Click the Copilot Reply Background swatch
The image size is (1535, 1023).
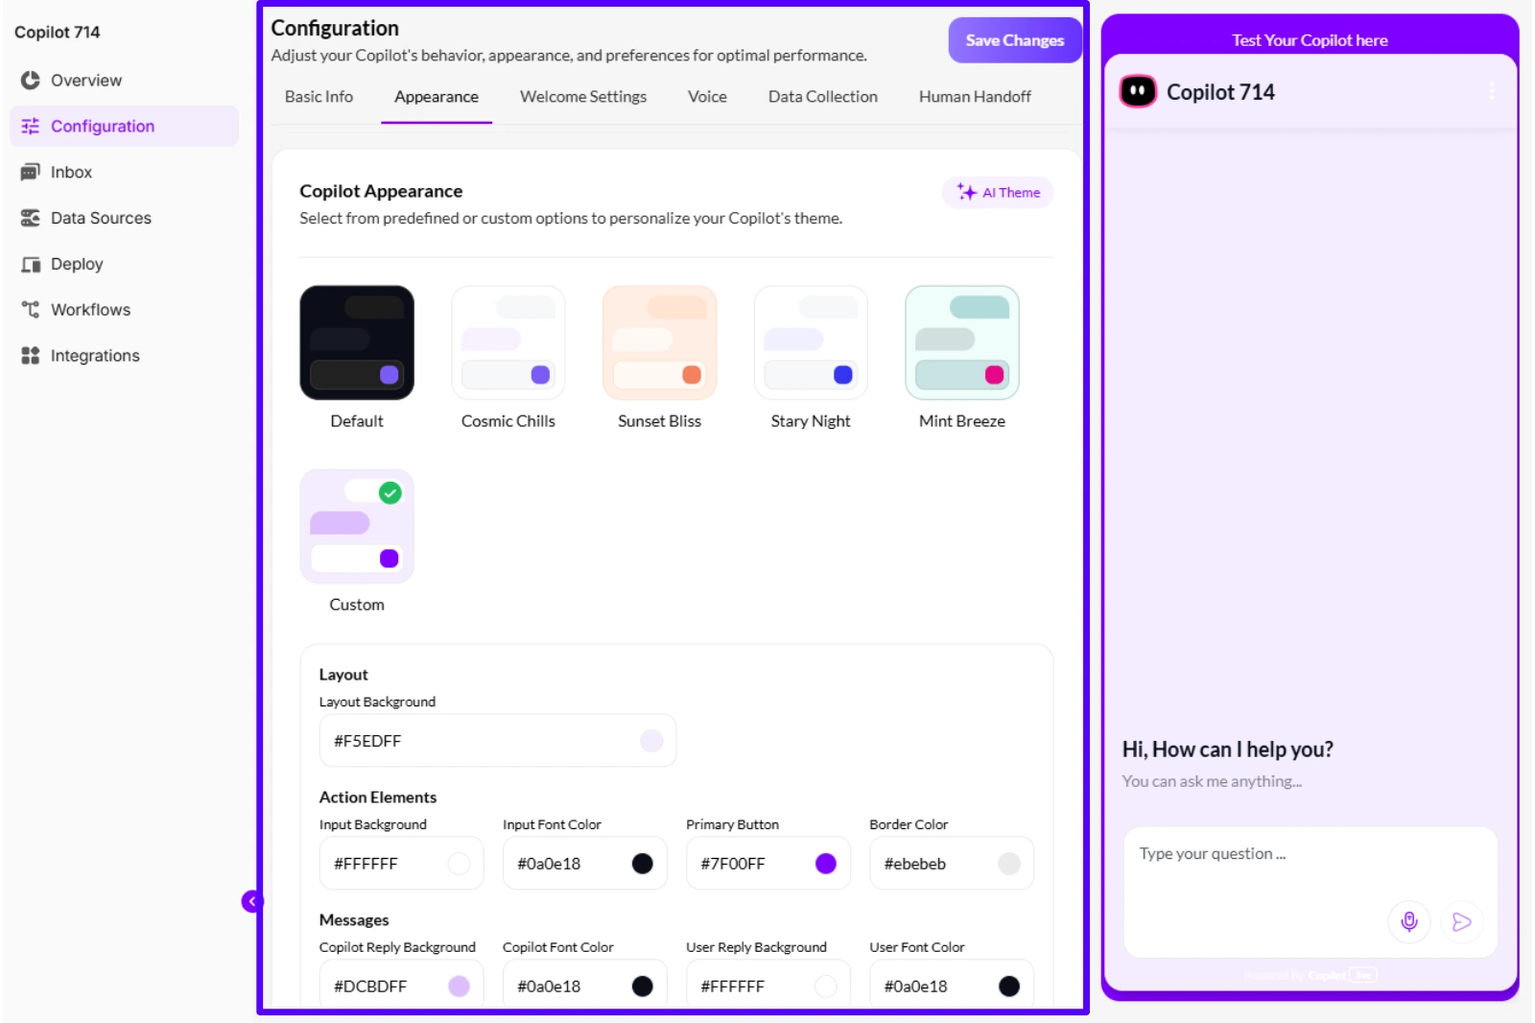point(458,986)
